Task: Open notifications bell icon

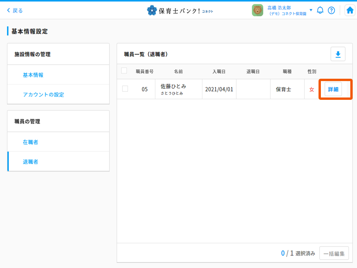Action: (320, 10)
